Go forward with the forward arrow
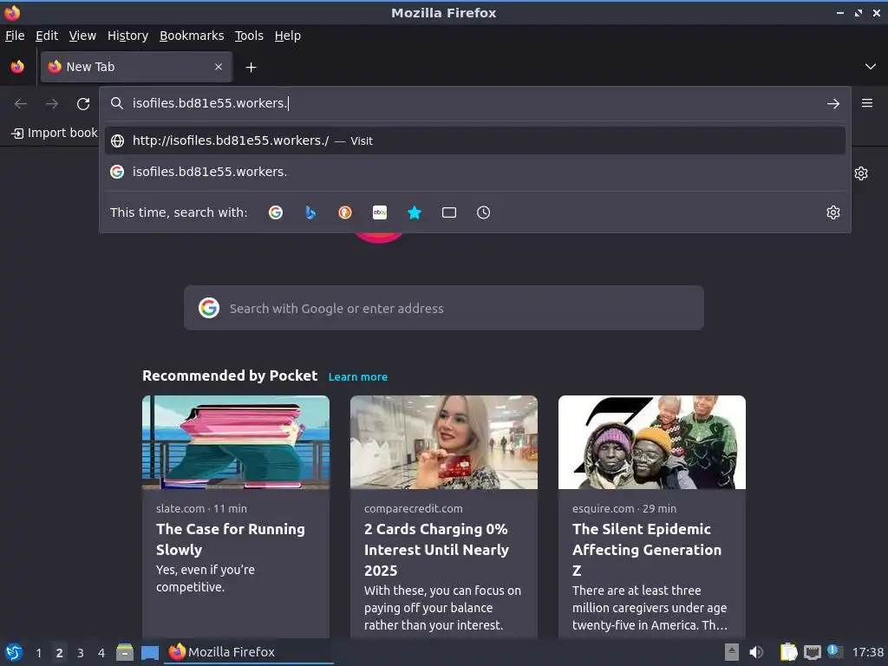888x666 pixels. click(52, 104)
